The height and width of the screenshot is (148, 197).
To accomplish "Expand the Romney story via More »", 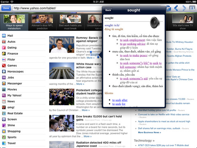I will click(x=91, y=58).
